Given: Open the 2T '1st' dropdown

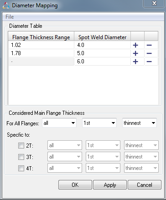Looking at the screenshot, I should pyautogui.click(x=103, y=145).
